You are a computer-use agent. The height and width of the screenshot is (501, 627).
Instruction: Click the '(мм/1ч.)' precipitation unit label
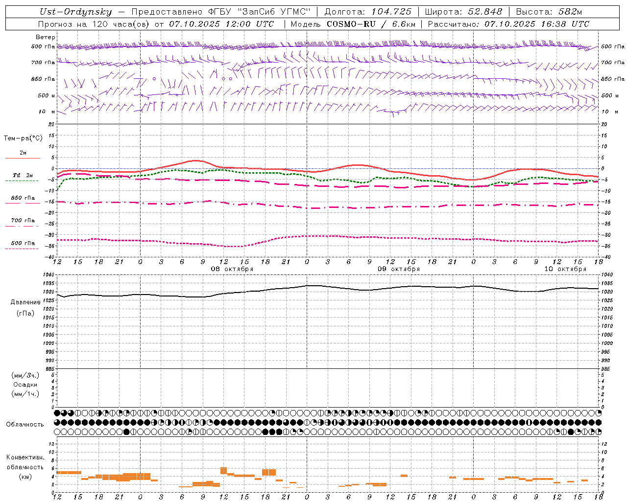(25, 394)
